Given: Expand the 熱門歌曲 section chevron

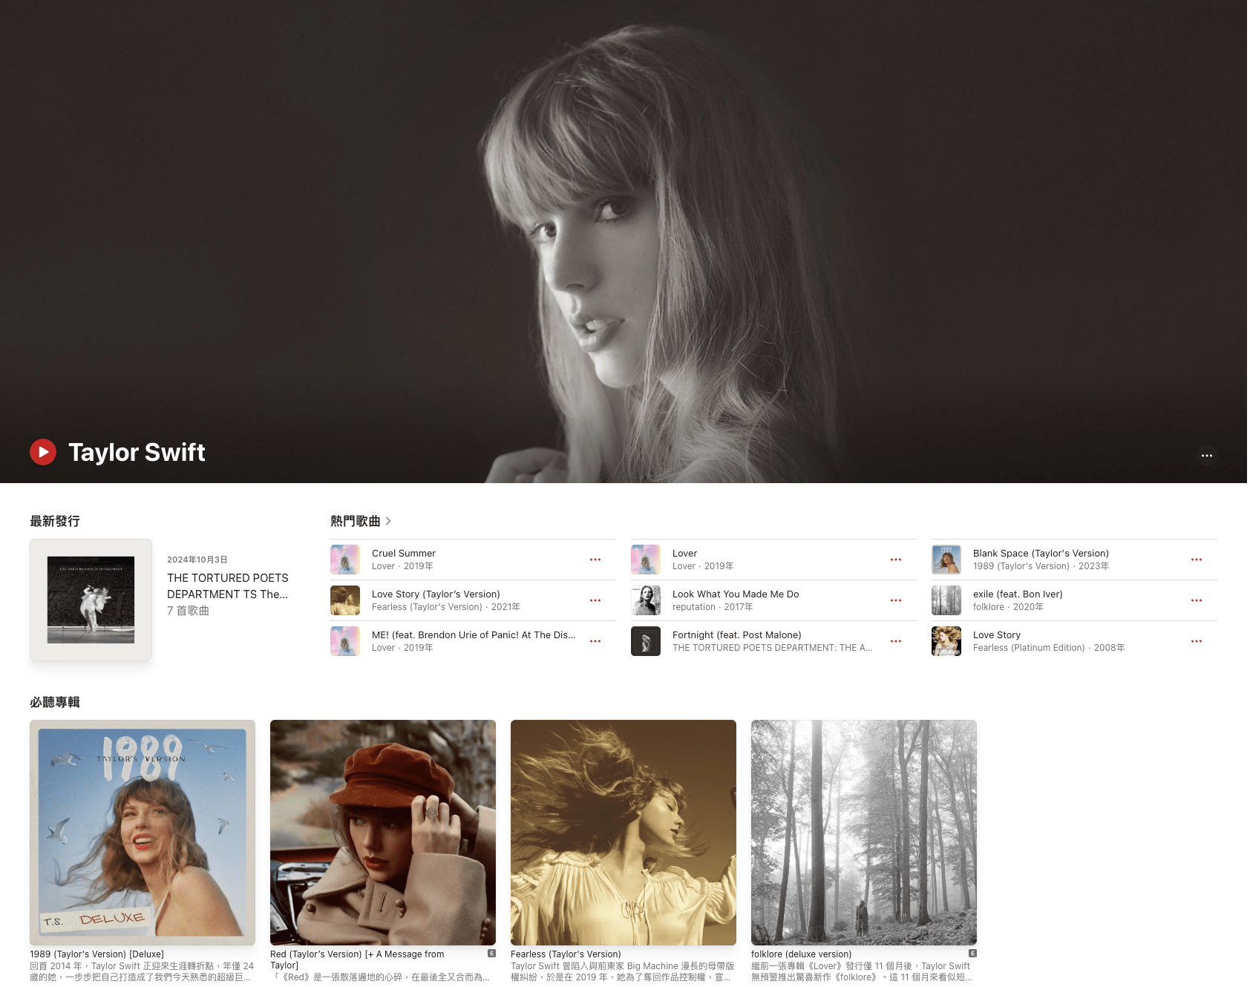Looking at the screenshot, I should point(388,521).
